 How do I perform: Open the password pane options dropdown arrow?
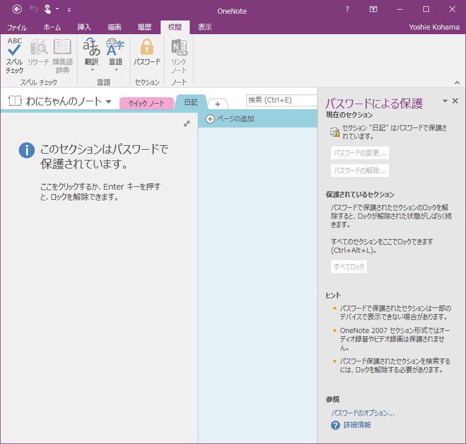coord(445,101)
